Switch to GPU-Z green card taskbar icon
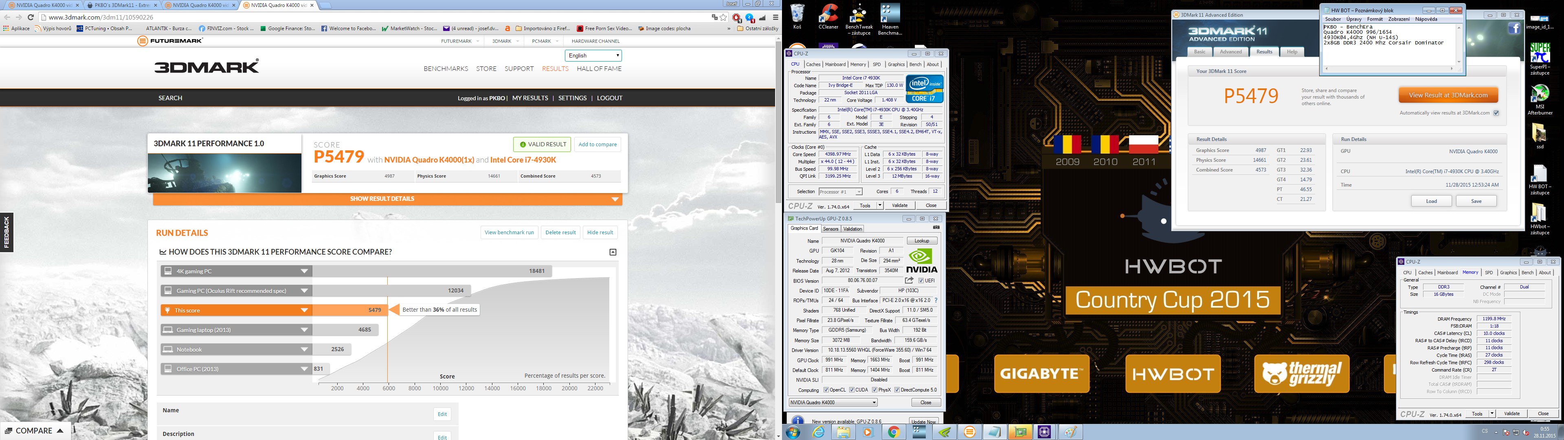The height and width of the screenshot is (440, 1564). tap(1021, 432)
